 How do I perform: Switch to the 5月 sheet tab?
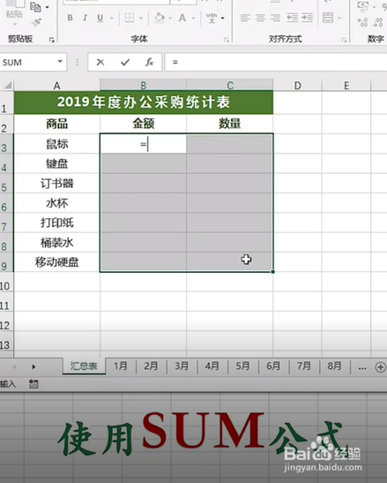[242, 366]
